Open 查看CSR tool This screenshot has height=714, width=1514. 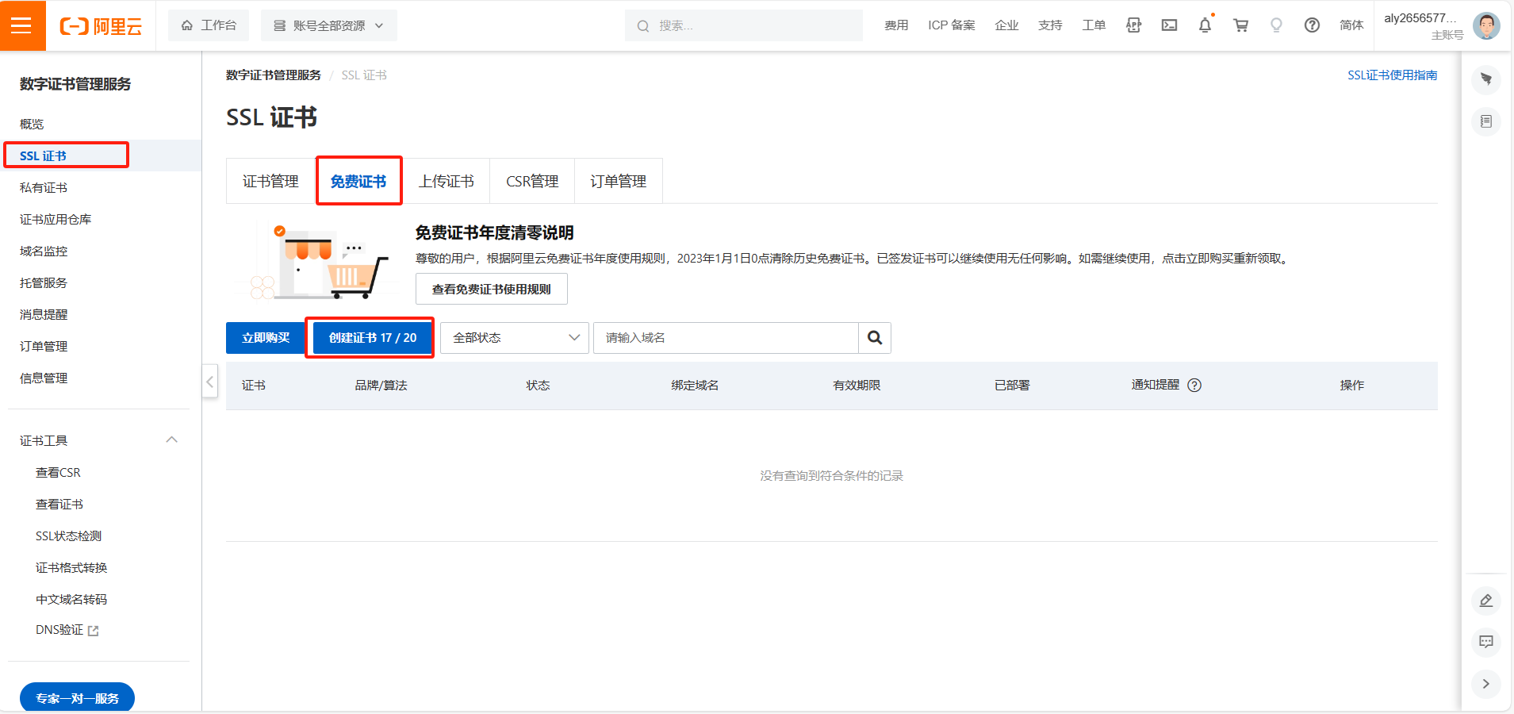[x=58, y=472]
